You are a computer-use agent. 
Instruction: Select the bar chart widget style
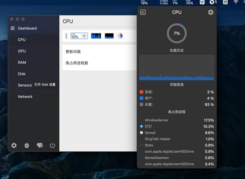tap(109, 36)
